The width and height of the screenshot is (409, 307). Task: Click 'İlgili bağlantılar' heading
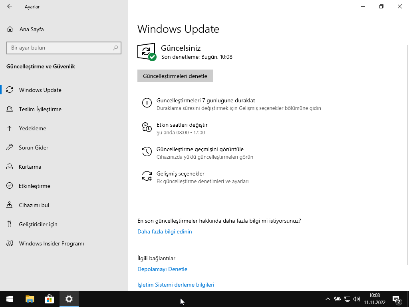[x=156, y=258]
